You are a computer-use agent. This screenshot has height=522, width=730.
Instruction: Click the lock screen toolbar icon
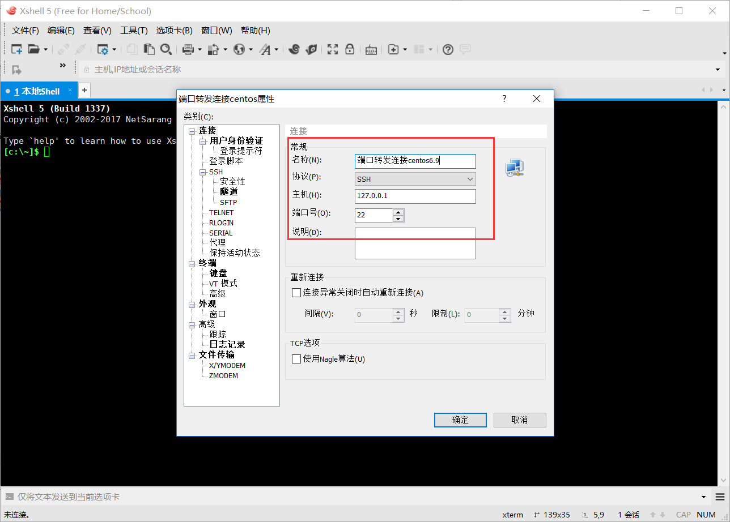pyautogui.click(x=350, y=49)
